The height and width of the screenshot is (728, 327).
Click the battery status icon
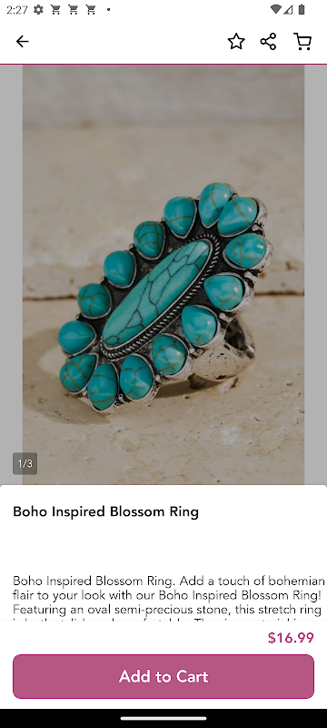[302, 9]
